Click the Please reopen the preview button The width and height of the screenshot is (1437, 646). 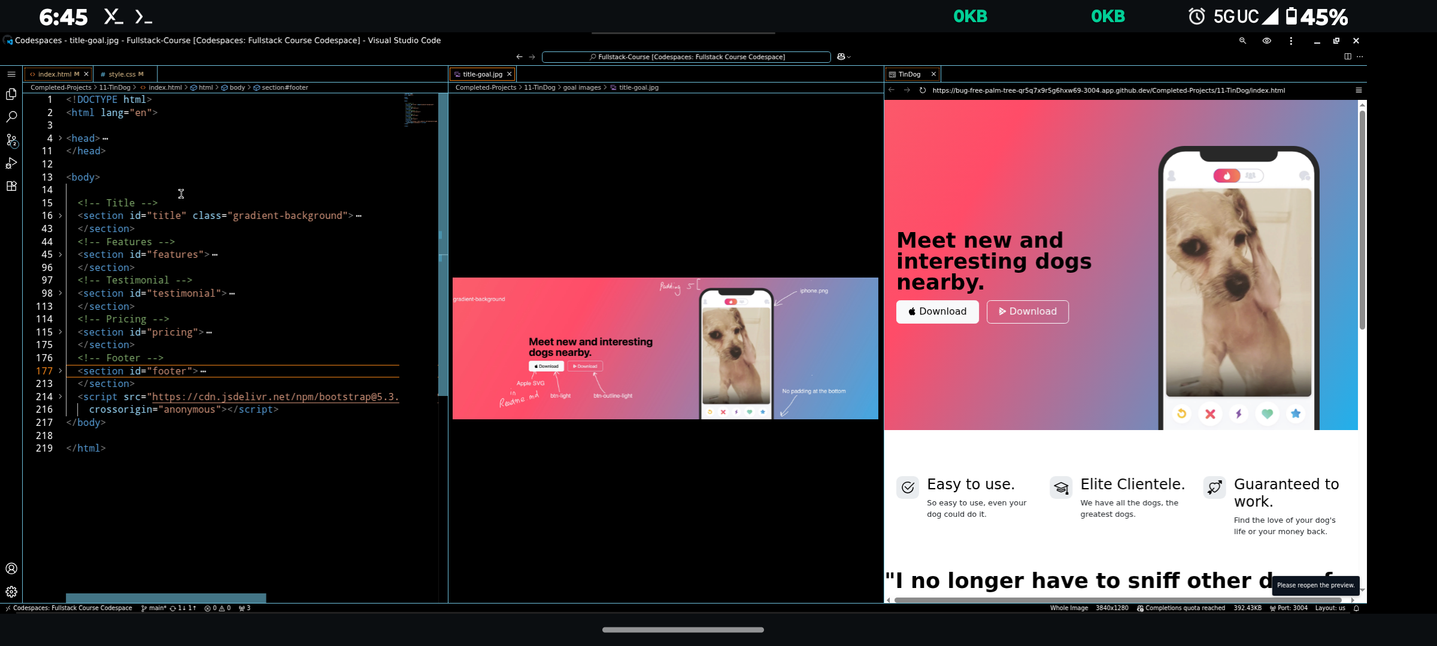[1315, 585]
